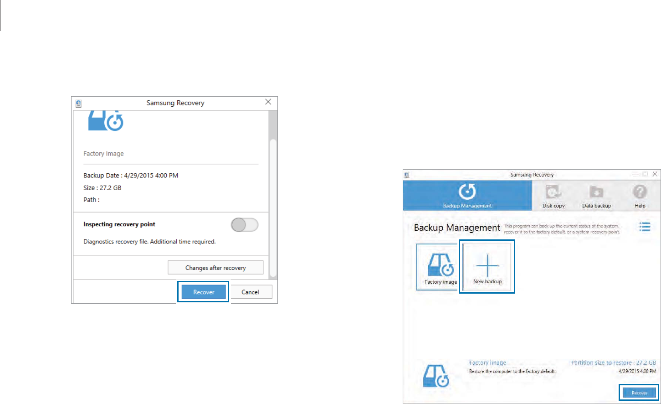Click Recover in the Backup Management window
This screenshot has width=661, height=404.
point(640,393)
